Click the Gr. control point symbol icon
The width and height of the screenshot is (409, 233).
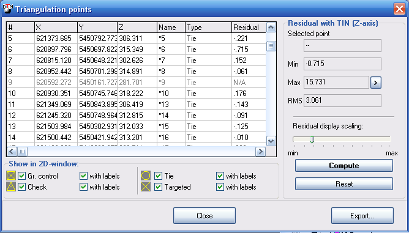point(11,176)
